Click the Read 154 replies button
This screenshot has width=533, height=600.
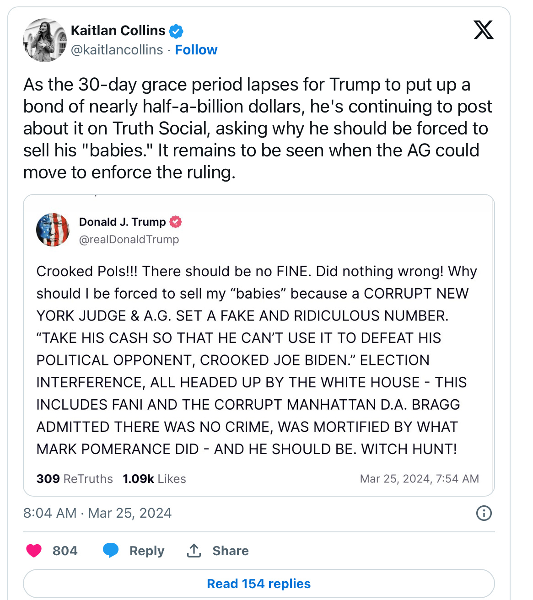pyautogui.click(x=258, y=584)
